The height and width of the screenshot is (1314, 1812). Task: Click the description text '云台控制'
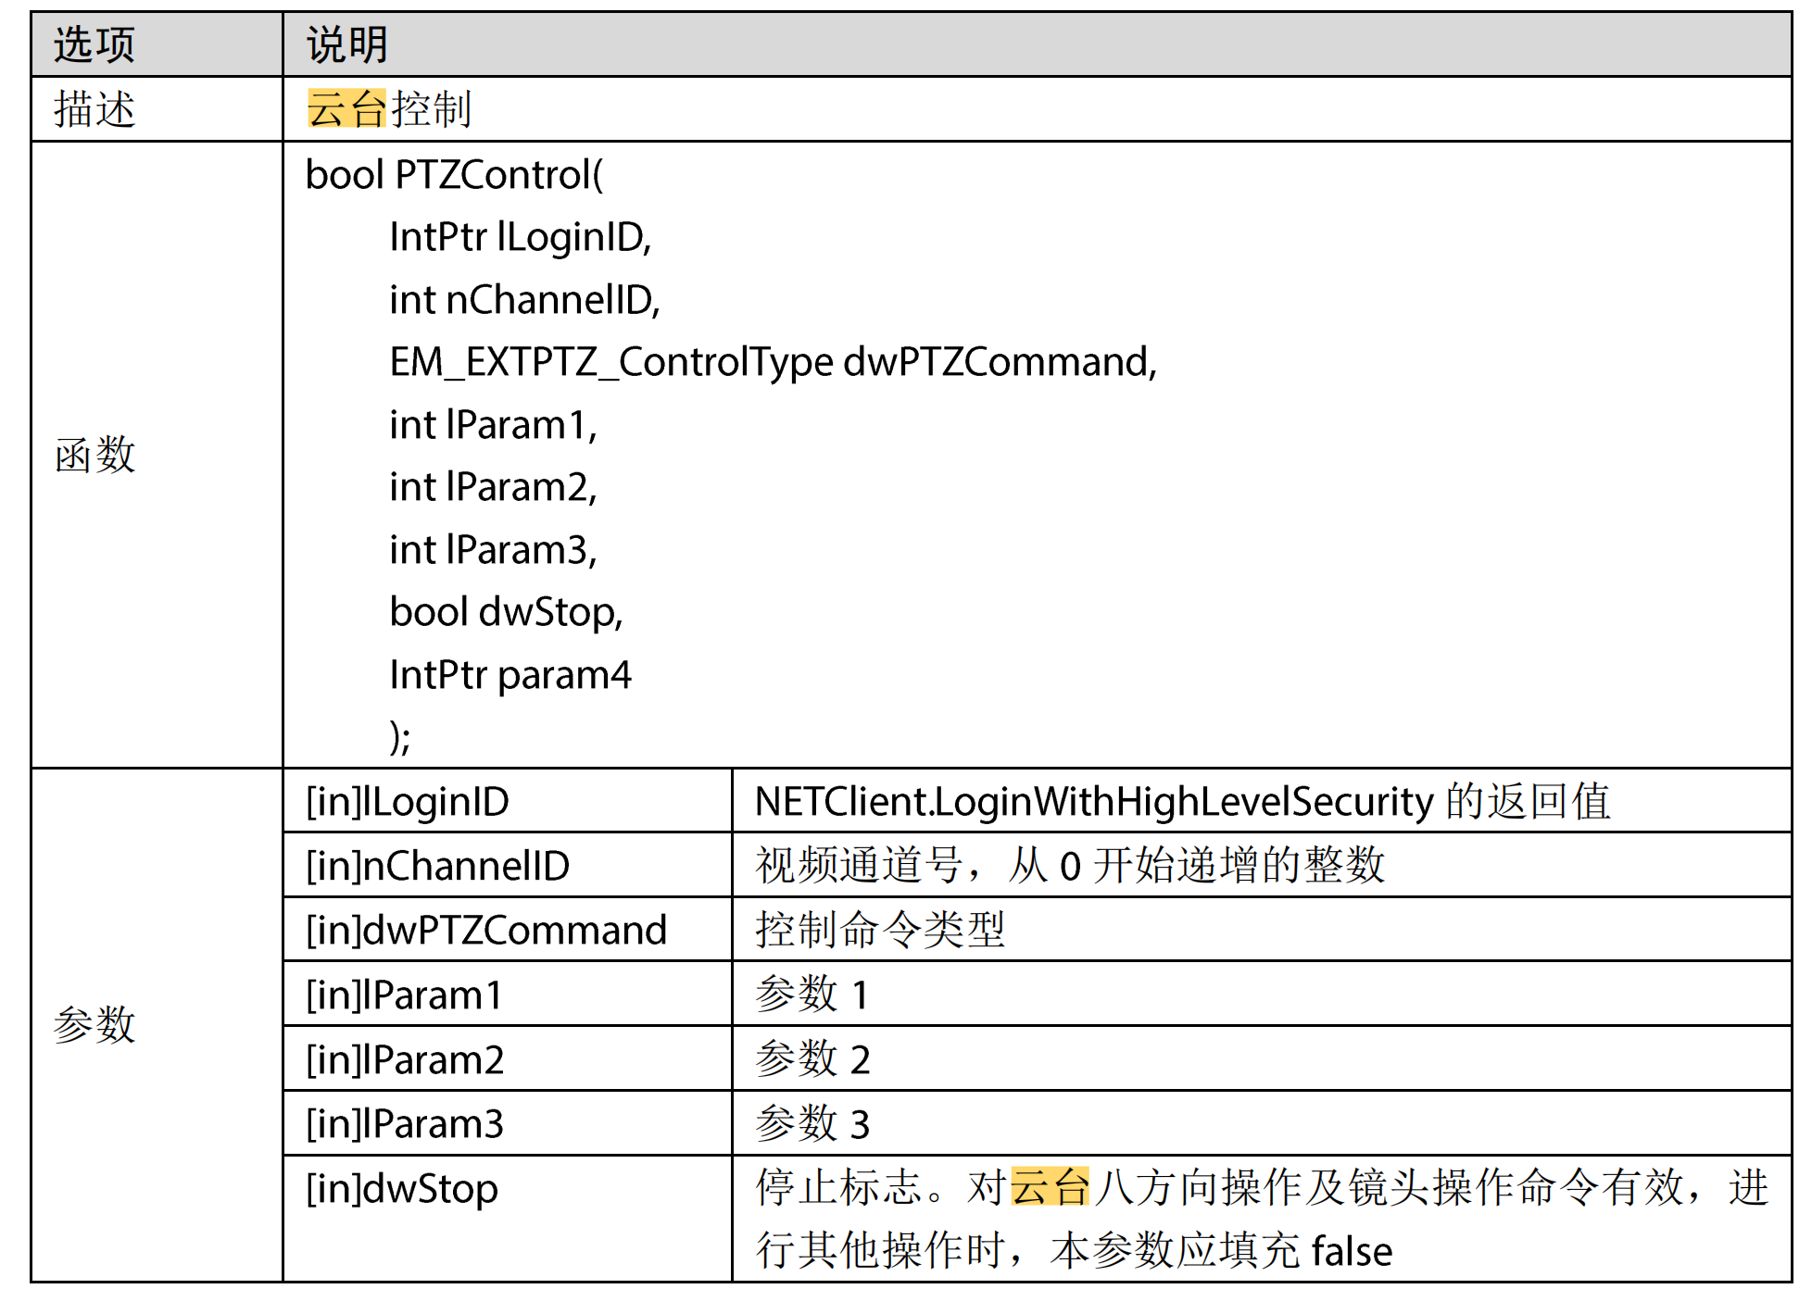(x=389, y=109)
